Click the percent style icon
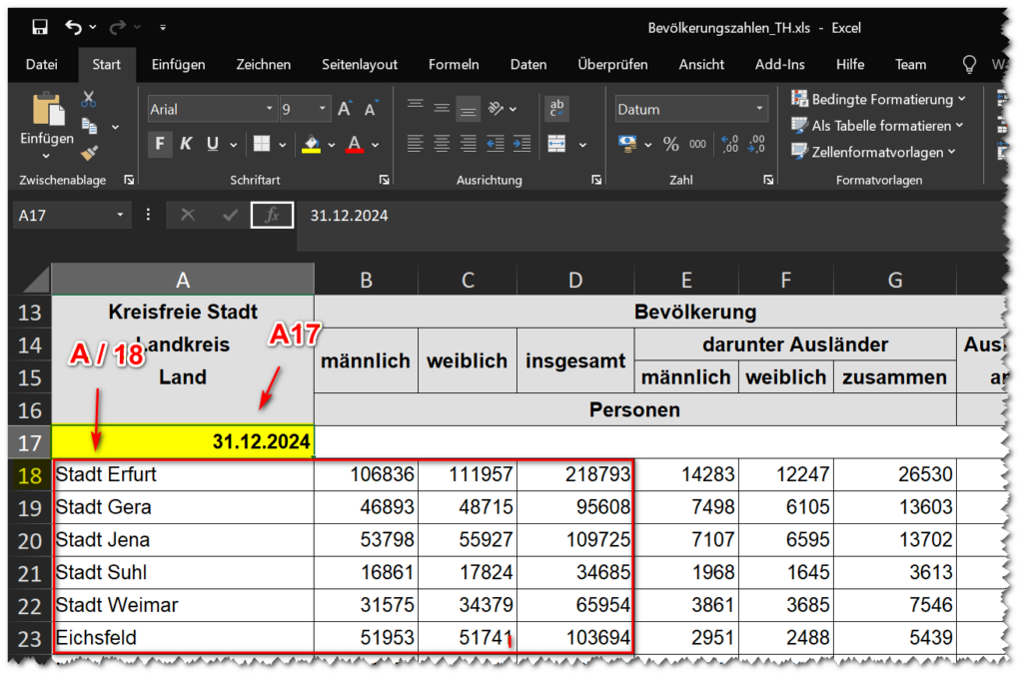Viewport: 1023px width, 678px height. click(x=670, y=144)
